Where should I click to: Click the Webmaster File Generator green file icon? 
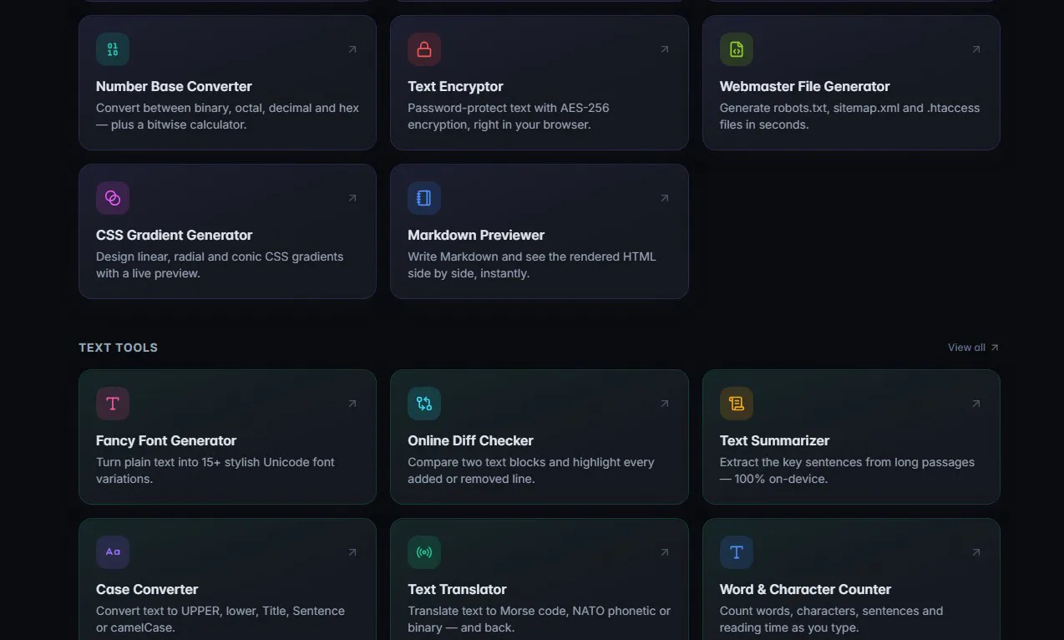(x=737, y=49)
